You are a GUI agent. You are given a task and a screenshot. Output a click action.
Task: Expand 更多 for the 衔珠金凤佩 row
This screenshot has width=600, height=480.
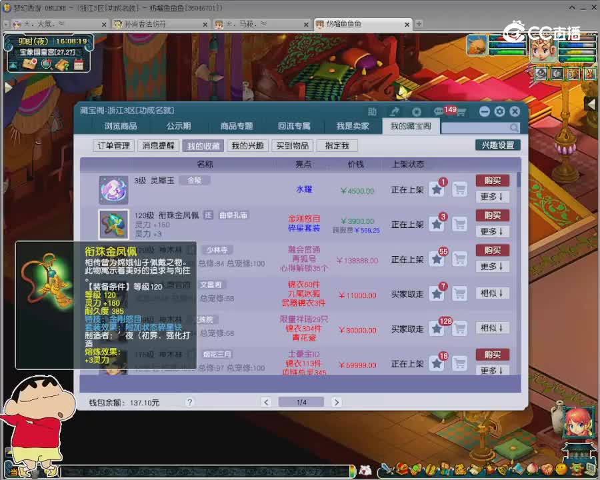(x=493, y=231)
